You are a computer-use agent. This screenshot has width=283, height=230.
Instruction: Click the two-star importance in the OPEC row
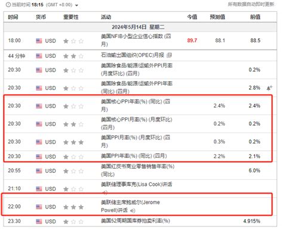pyautogui.click(x=73, y=56)
